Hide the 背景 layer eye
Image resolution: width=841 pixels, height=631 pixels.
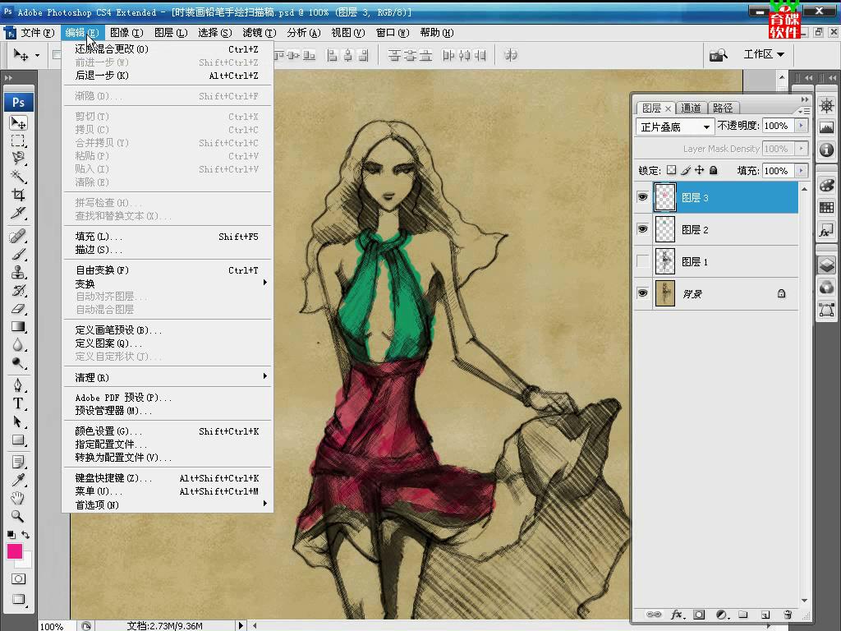click(642, 293)
